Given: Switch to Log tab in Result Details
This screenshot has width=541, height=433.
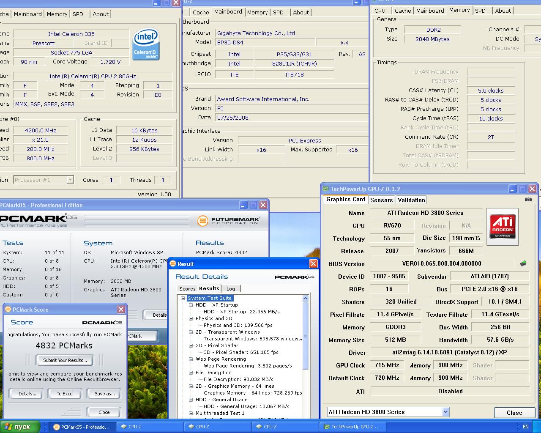Looking at the screenshot, I should tap(231, 289).
